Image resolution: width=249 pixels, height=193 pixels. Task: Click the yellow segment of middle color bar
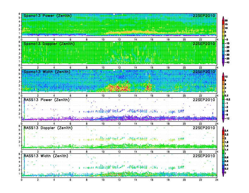(x=223, y=90)
